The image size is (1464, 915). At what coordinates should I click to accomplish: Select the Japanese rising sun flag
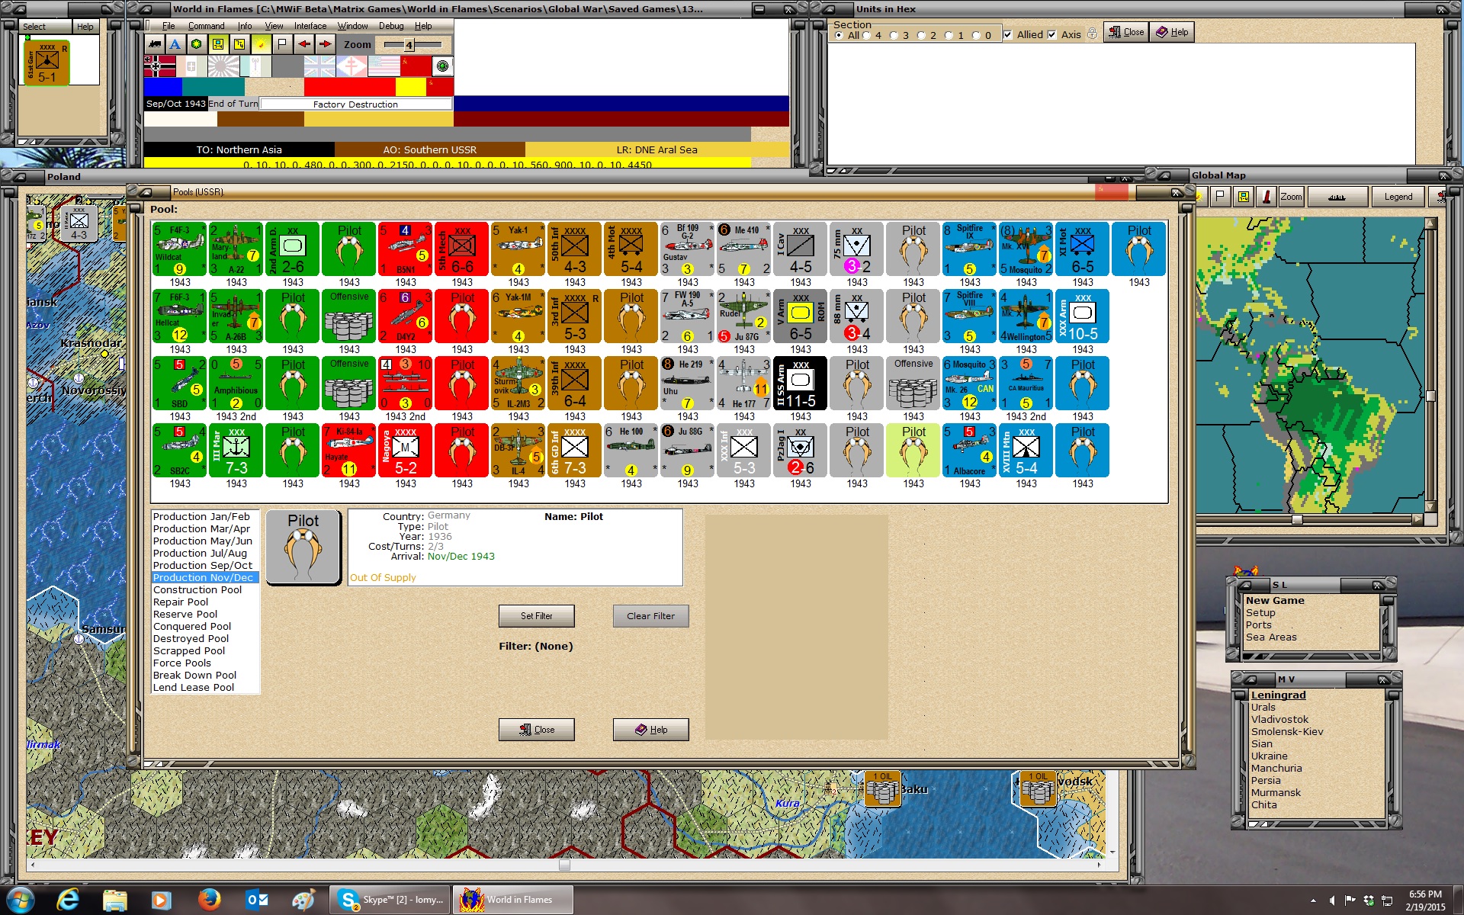point(223,66)
